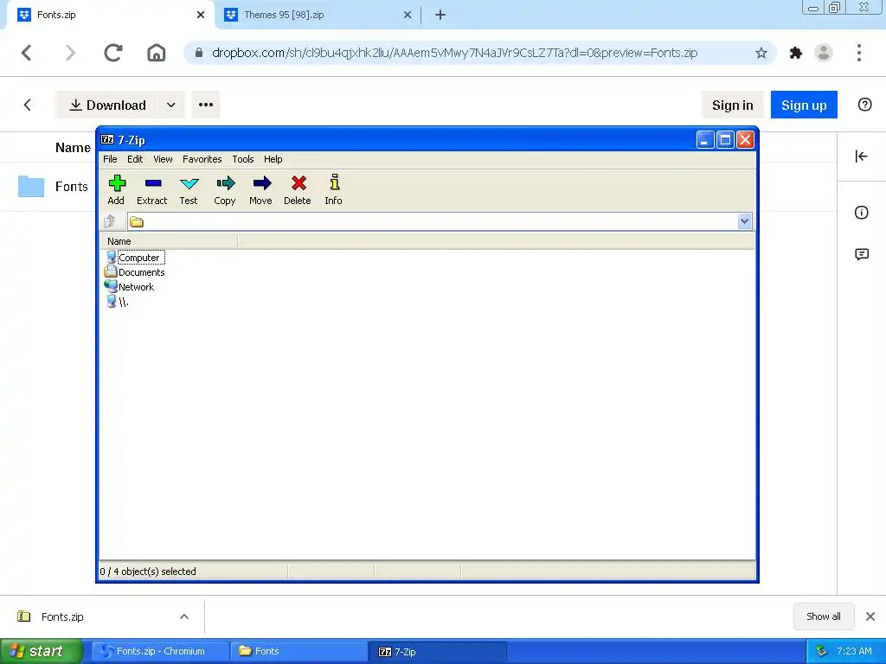The height and width of the screenshot is (664, 886).
Task: Close the Fonts.zip browser tab
Action: (201, 15)
